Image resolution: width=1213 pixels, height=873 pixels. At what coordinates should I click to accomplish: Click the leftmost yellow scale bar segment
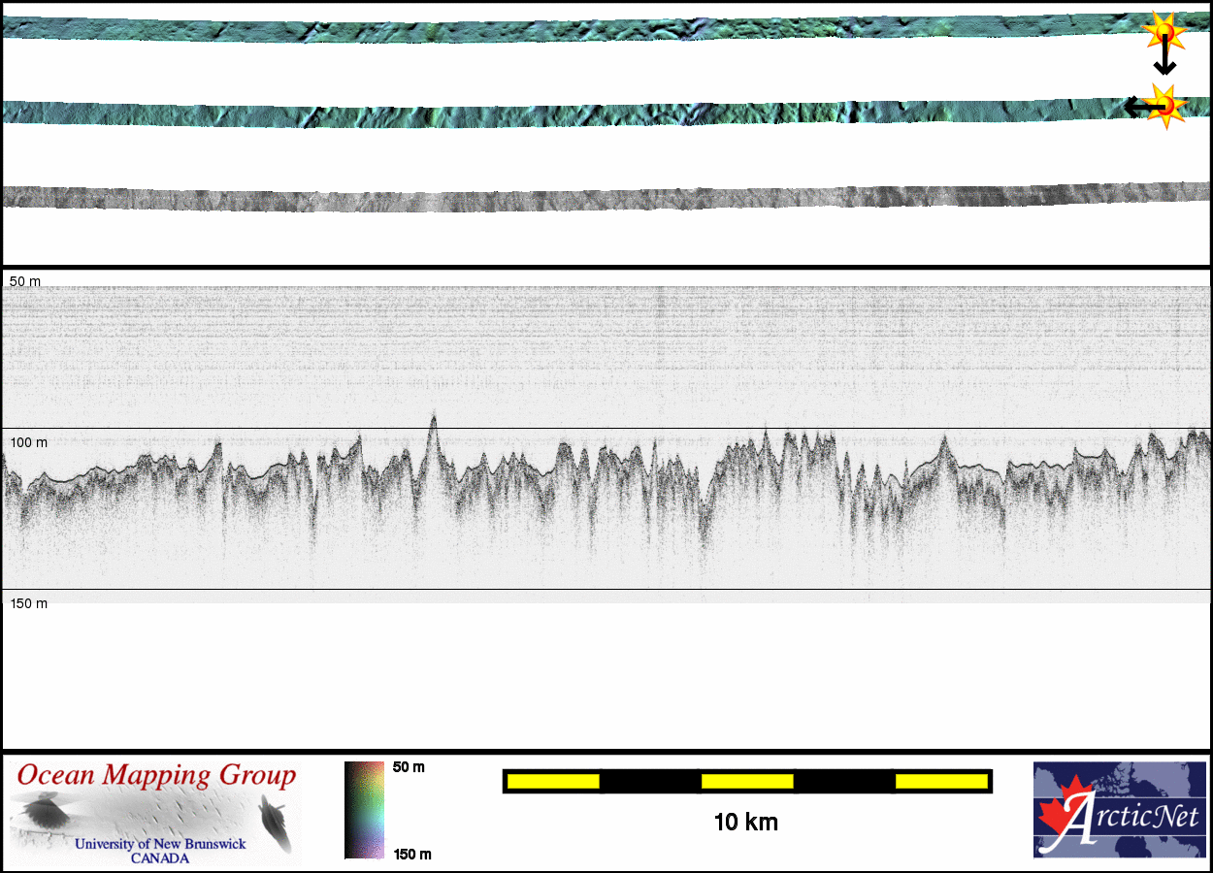coord(552,781)
